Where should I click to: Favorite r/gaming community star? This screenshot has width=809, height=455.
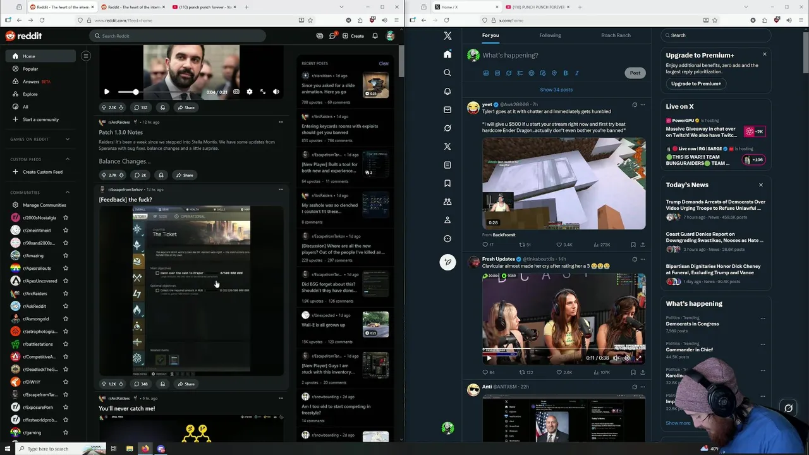coord(66,433)
